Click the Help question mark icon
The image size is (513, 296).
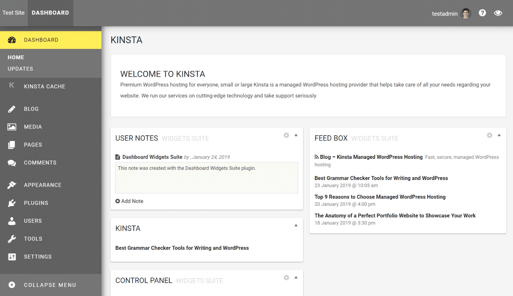pyautogui.click(x=482, y=13)
